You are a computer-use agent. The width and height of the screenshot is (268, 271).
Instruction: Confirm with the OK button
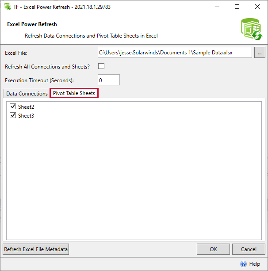coord(213,249)
